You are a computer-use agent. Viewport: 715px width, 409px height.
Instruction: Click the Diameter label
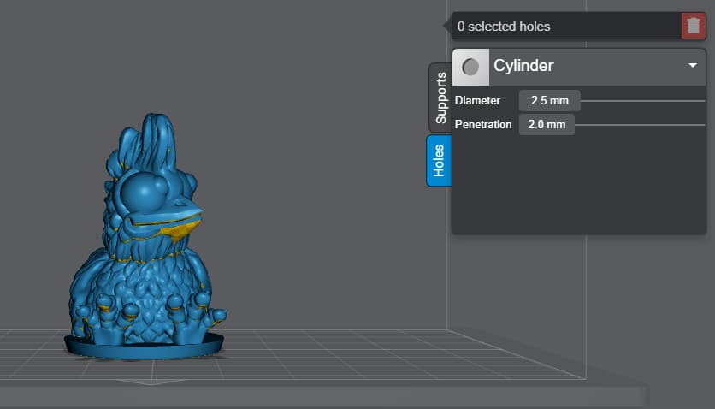(x=477, y=100)
